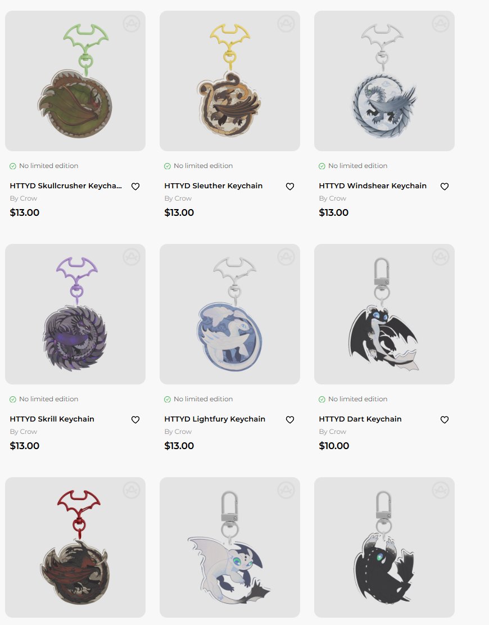Like the HTTYD Skrill Keychain via heart
Image resolution: width=489 pixels, height=625 pixels.
click(x=135, y=419)
